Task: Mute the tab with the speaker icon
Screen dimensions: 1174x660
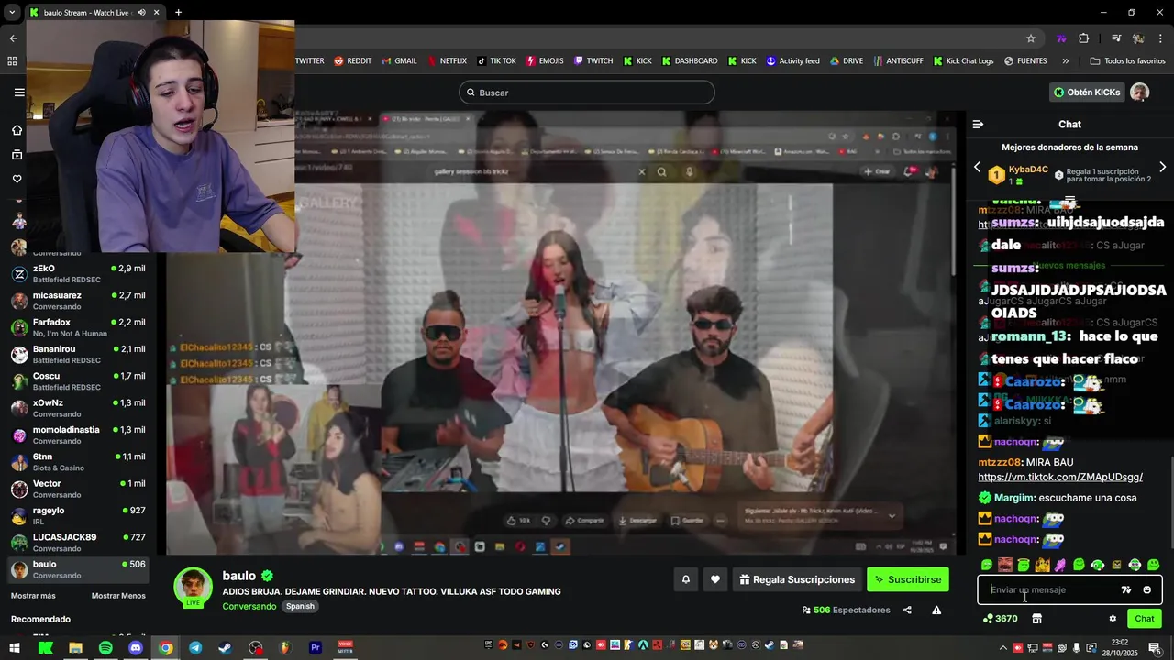Action: click(141, 13)
